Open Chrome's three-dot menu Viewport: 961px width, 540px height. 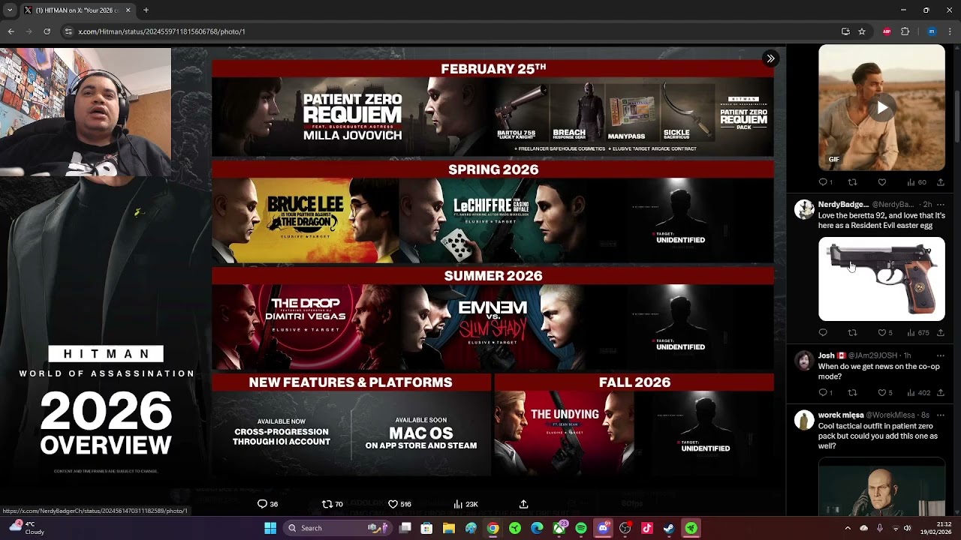click(950, 31)
